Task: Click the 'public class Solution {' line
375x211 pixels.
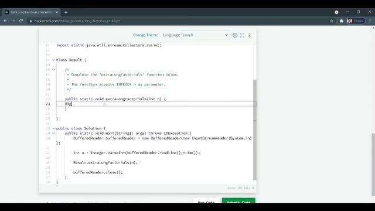Action: point(81,128)
